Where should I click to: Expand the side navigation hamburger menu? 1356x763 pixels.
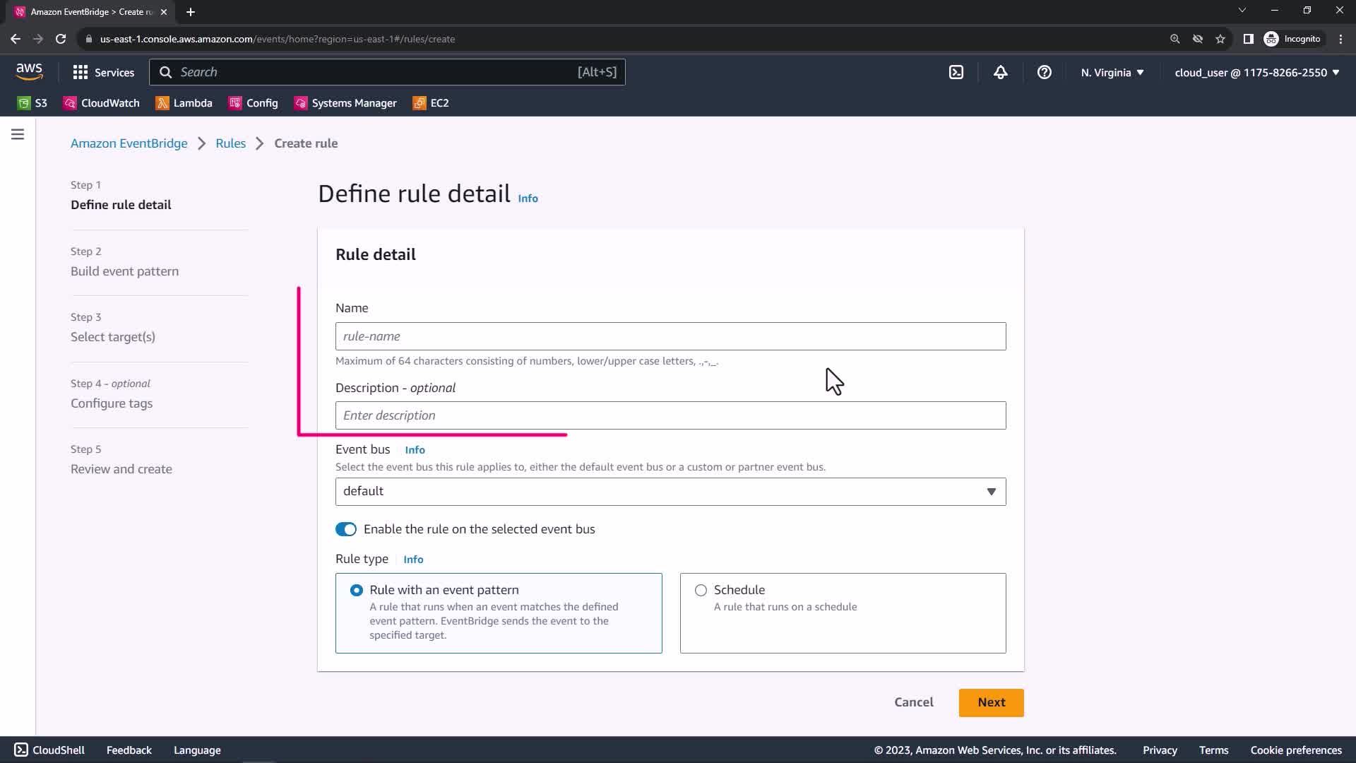pyautogui.click(x=18, y=134)
